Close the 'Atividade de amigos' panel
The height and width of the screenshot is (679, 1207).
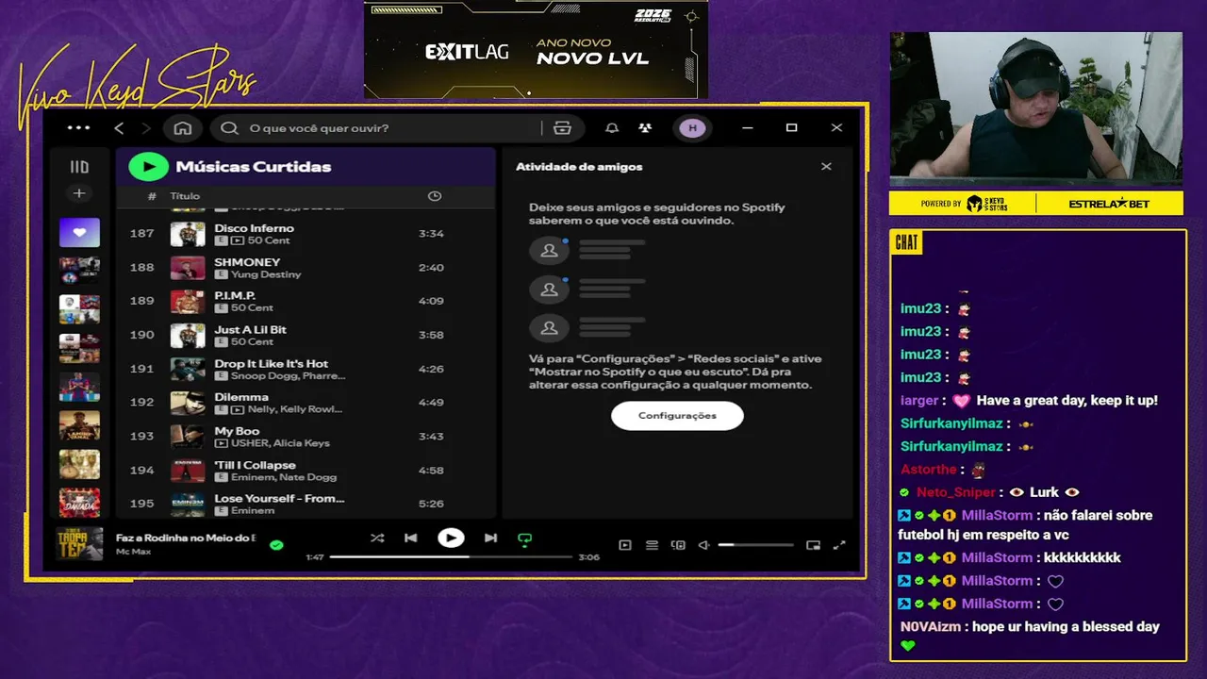pyautogui.click(x=826, y=167)
